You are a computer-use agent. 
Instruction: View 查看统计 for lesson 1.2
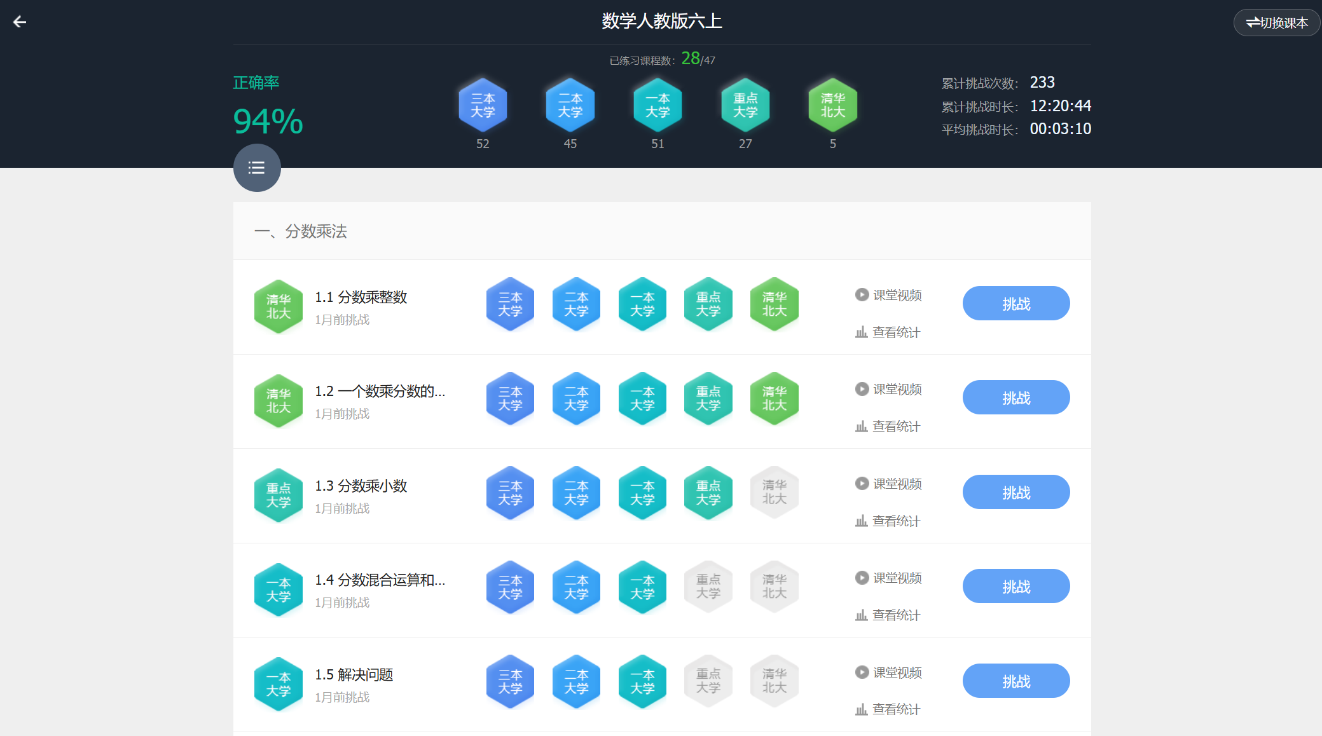(x=888, y=426)
